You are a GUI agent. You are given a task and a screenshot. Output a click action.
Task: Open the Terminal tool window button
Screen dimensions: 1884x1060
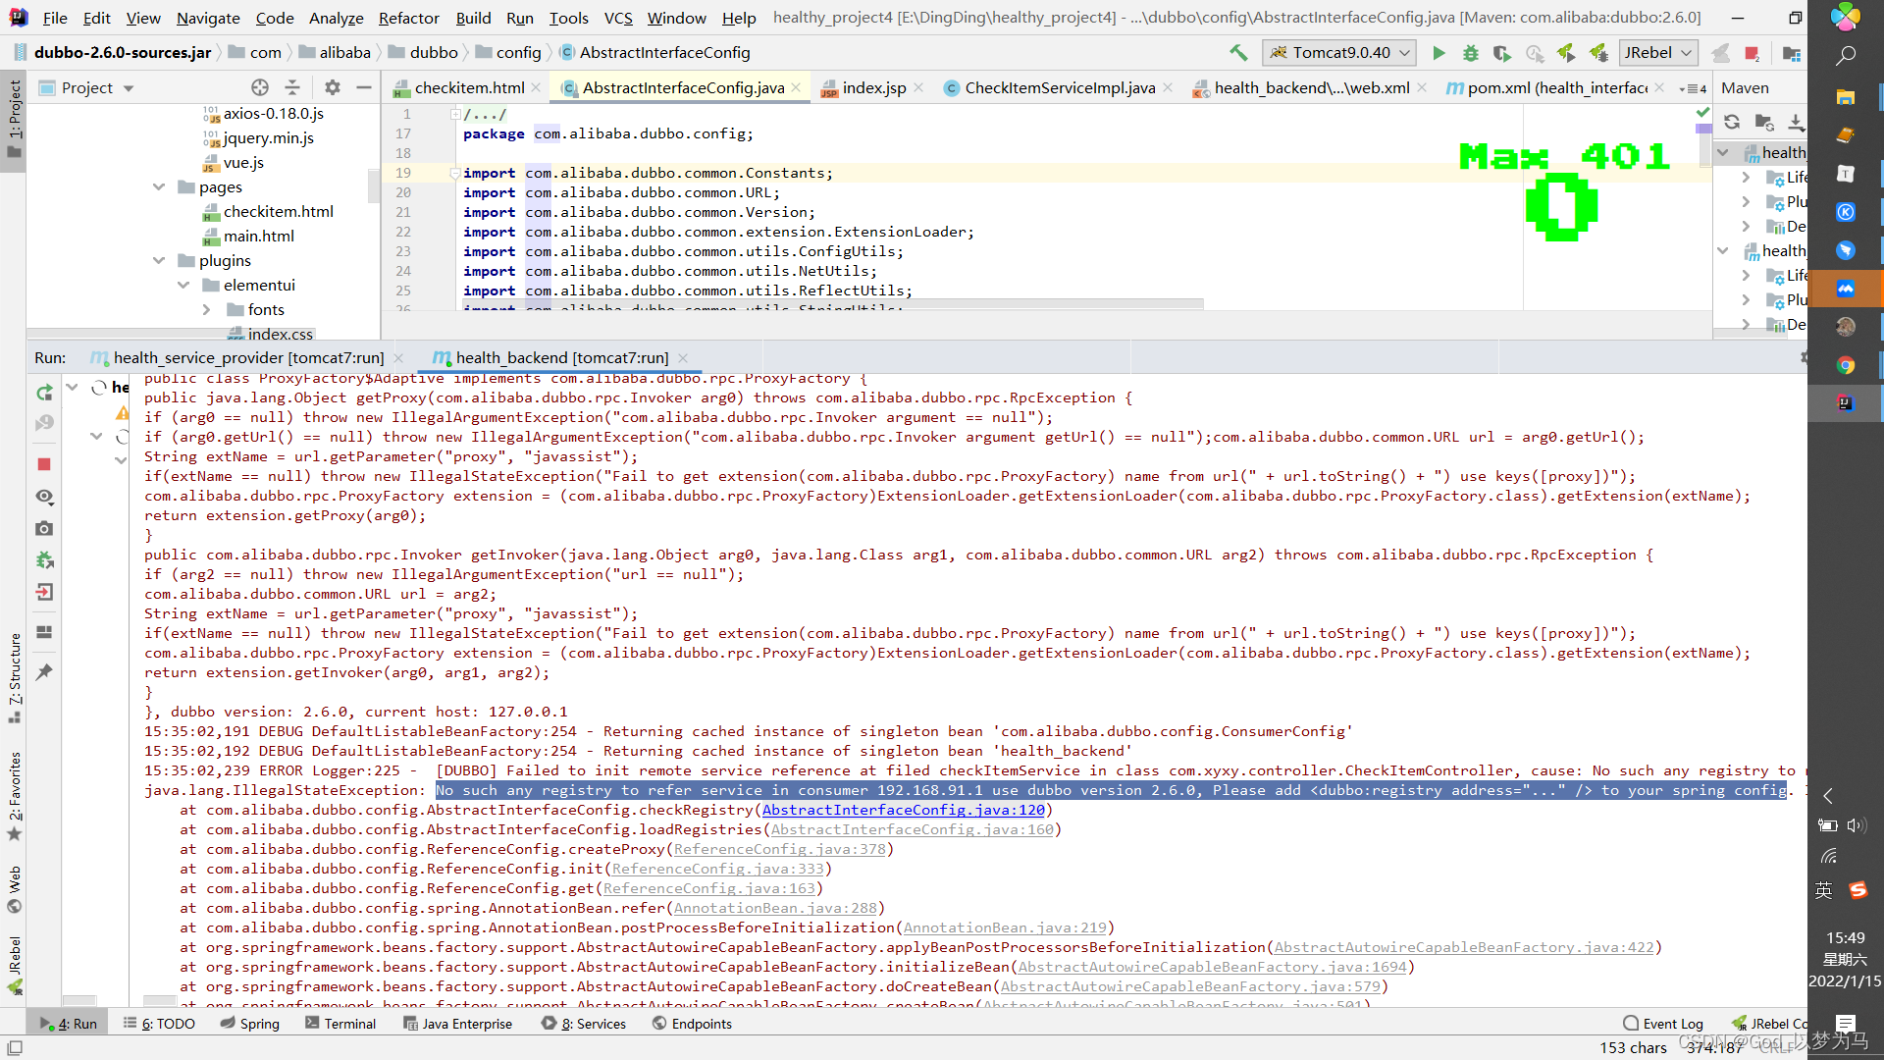pyautogui.click(x=340, y=1024)
